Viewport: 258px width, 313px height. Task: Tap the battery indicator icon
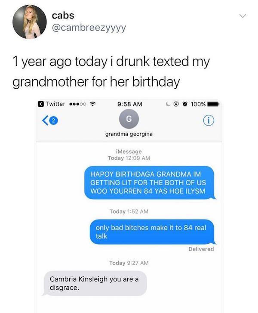[213, 104]
